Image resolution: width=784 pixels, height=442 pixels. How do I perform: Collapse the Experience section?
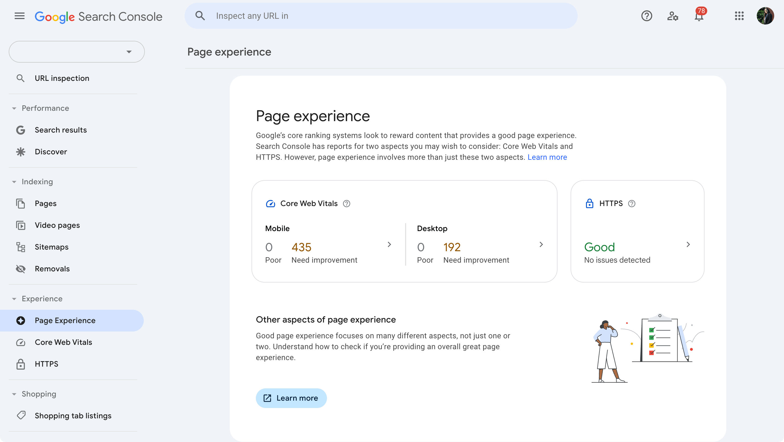[x=14, y=299]
